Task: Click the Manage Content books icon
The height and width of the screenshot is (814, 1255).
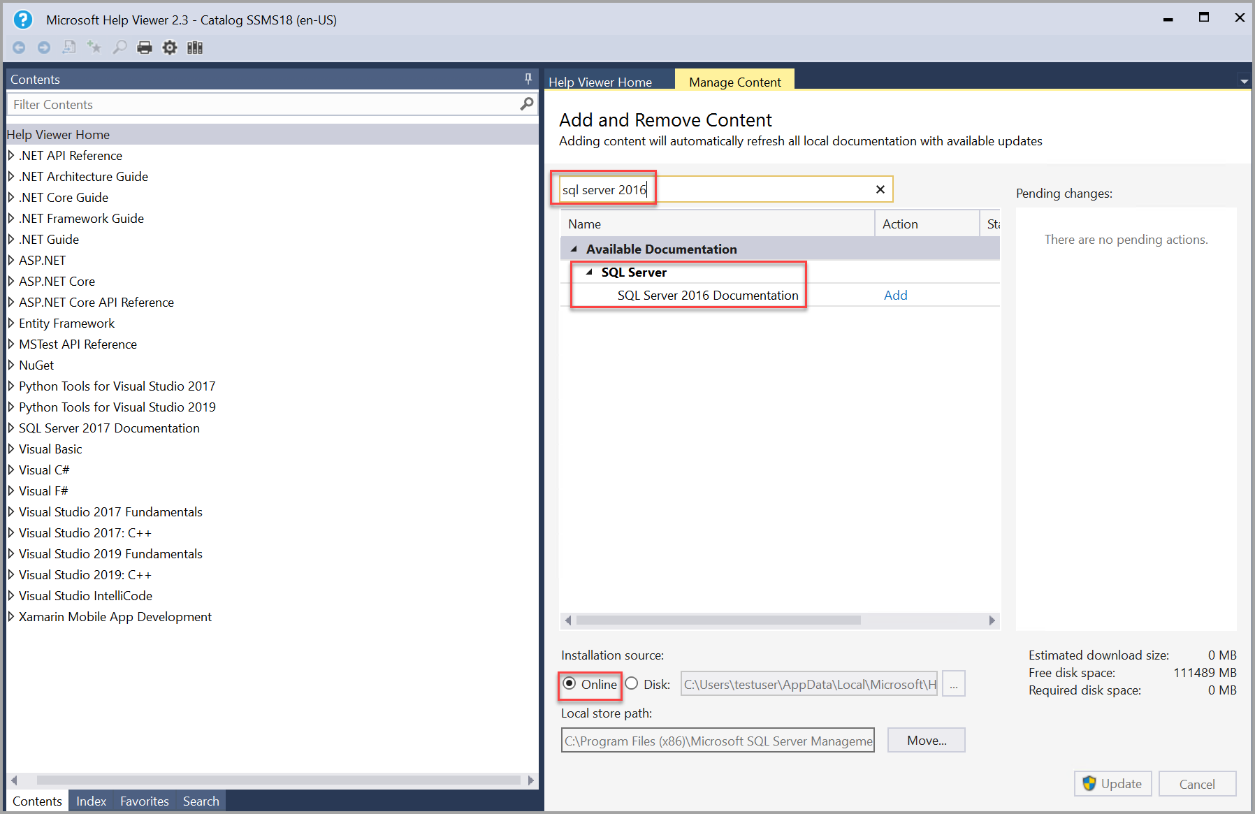Action: tap(195, 47)
